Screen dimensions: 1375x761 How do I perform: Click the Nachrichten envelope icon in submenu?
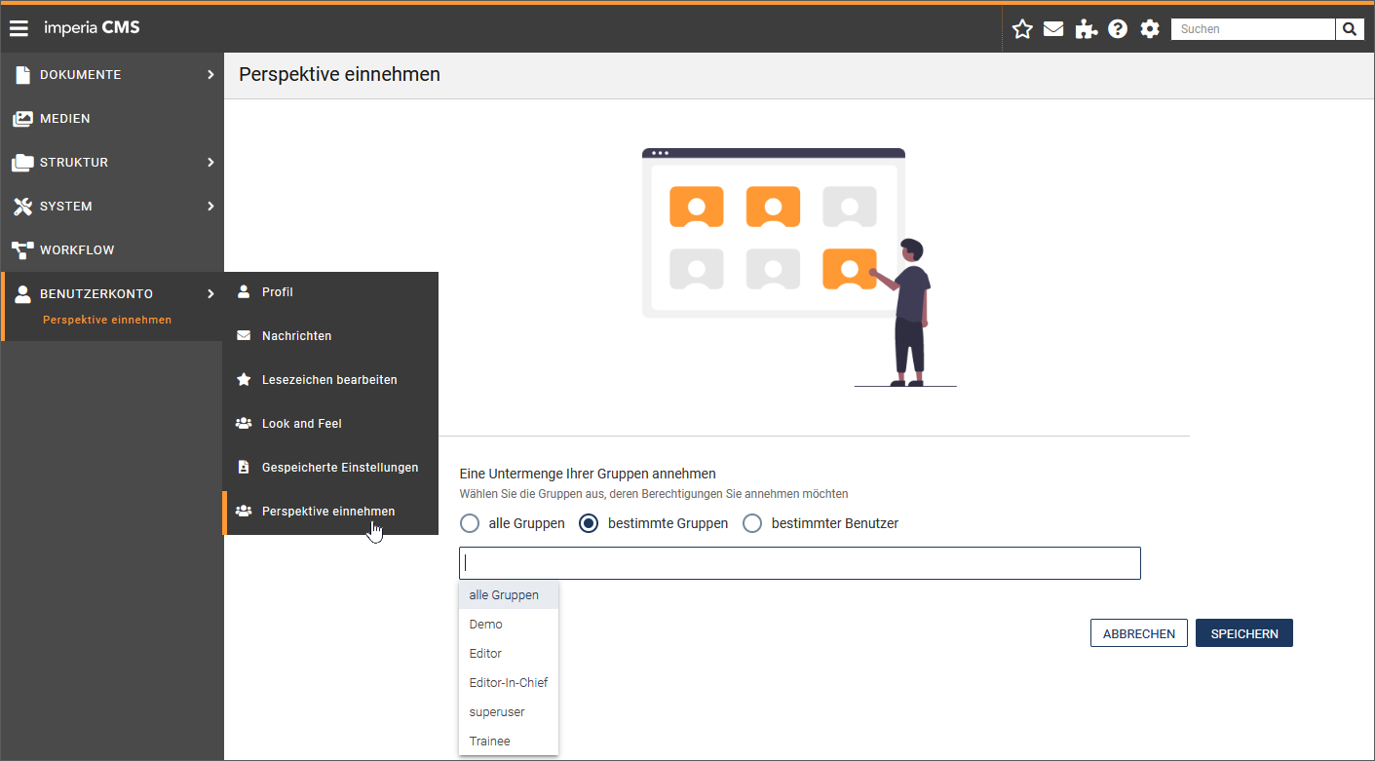pos(244,336)
